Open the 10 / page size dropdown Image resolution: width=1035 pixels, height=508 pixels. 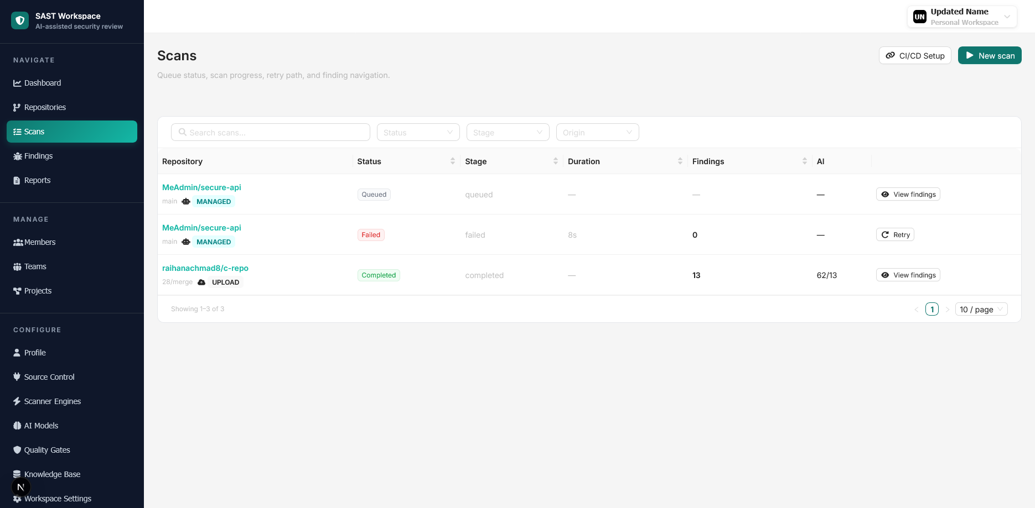click(981, 309)
